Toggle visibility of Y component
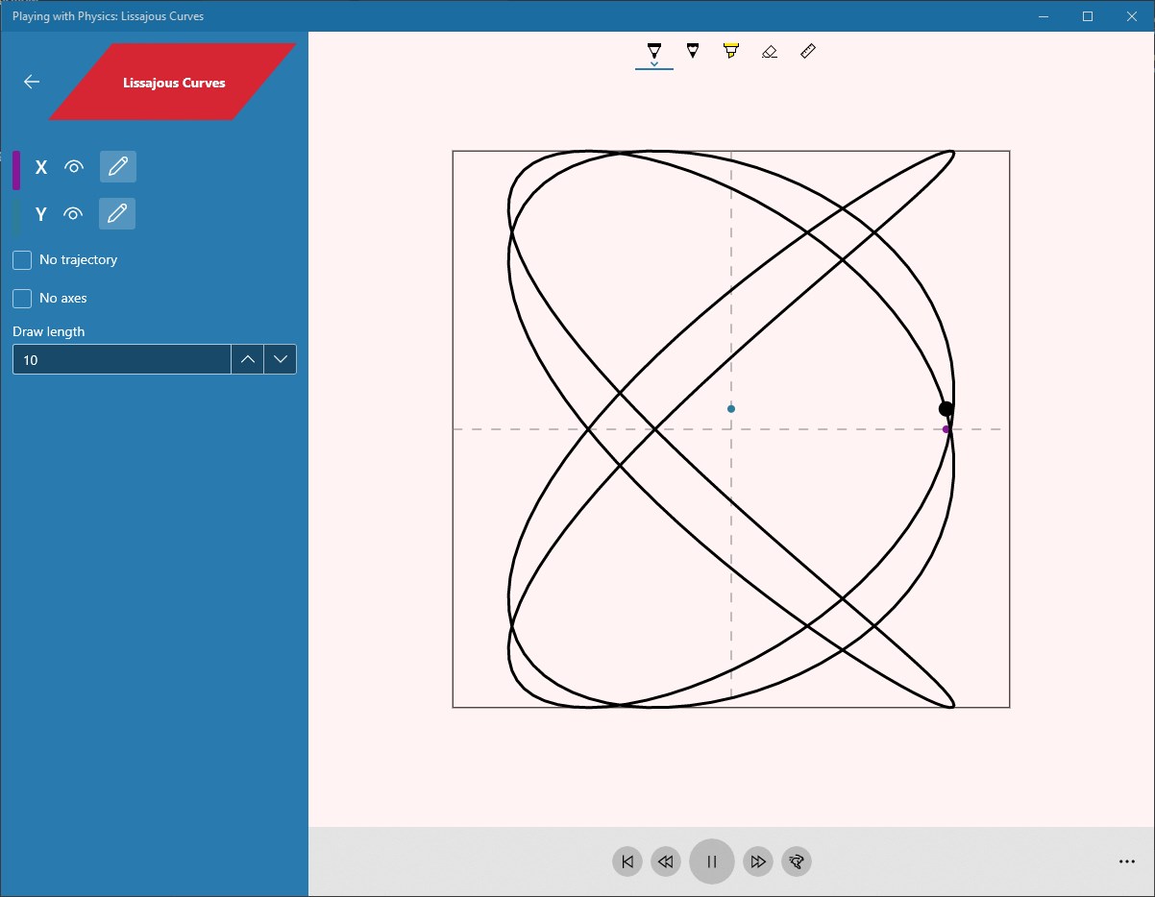 [72, 214]
